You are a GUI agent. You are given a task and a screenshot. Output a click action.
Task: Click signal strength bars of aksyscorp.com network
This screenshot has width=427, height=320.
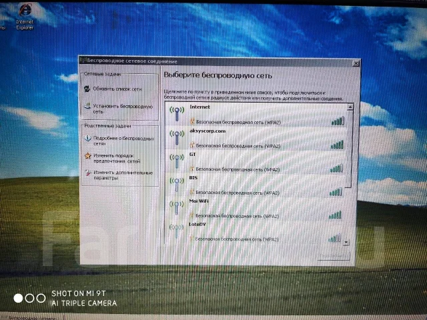click(337, 145)
